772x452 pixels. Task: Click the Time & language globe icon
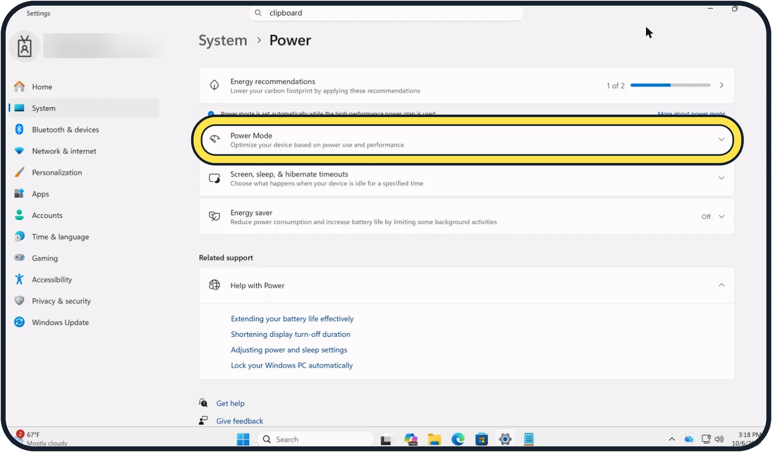pyautogui.click(x=19, y=237)
